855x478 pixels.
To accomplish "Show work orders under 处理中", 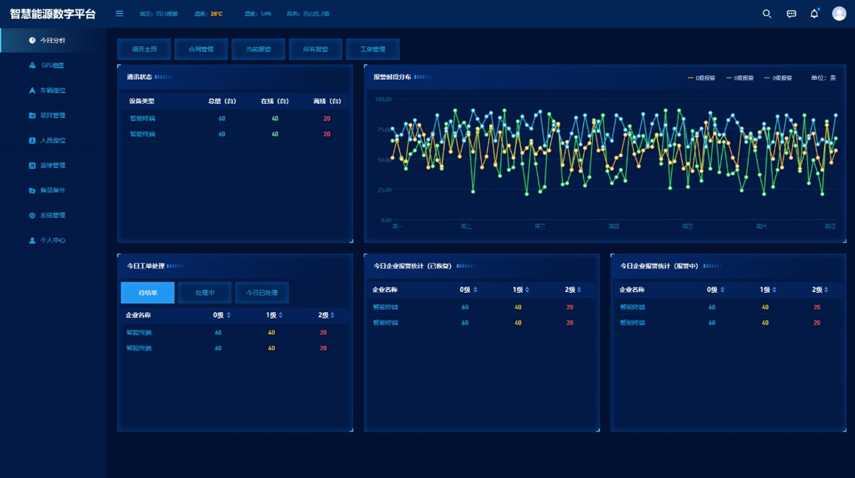I will [x=205, y=292].
